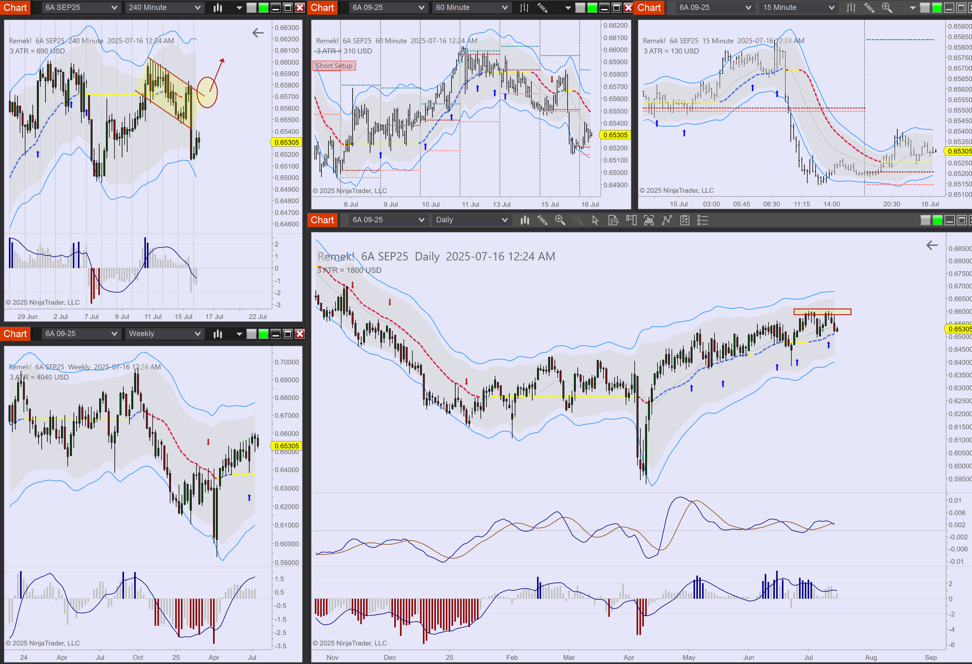Click the Short Setup label on 60 Minute chart

(x=334, y=66)
